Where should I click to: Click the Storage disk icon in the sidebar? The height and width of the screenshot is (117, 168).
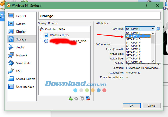[11, 39]
